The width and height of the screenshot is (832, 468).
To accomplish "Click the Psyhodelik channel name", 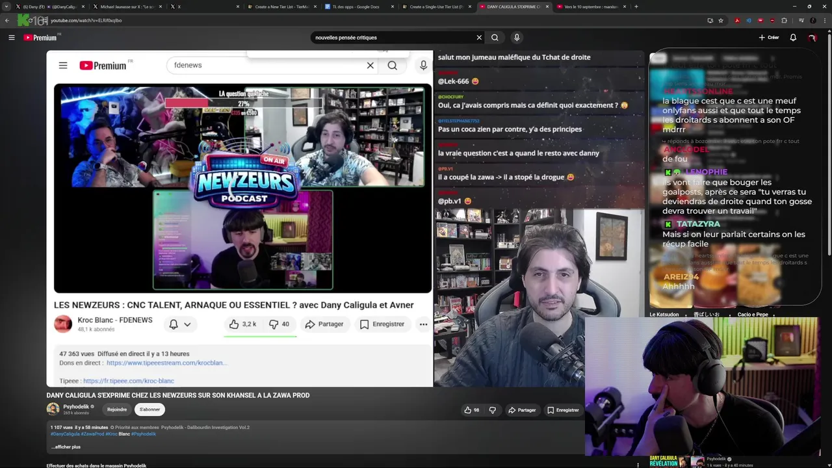I will (76, 407).
